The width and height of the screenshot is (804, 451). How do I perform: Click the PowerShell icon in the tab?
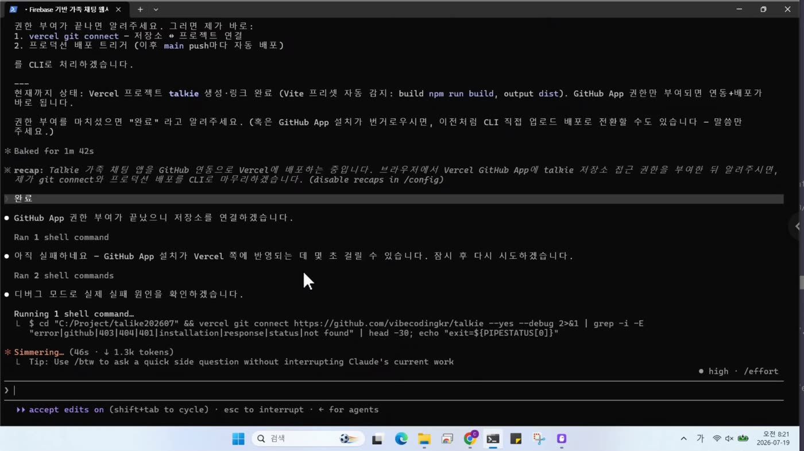click(13, 9)
